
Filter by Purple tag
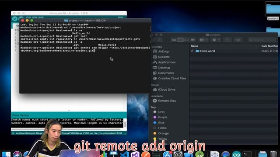tap(161, 117)
